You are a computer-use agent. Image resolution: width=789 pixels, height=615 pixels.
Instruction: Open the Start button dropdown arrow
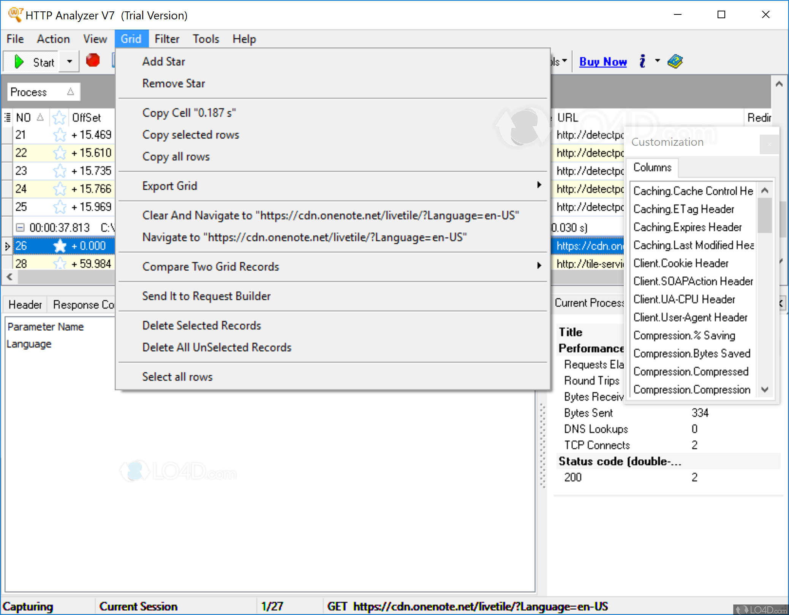(69, 61)
